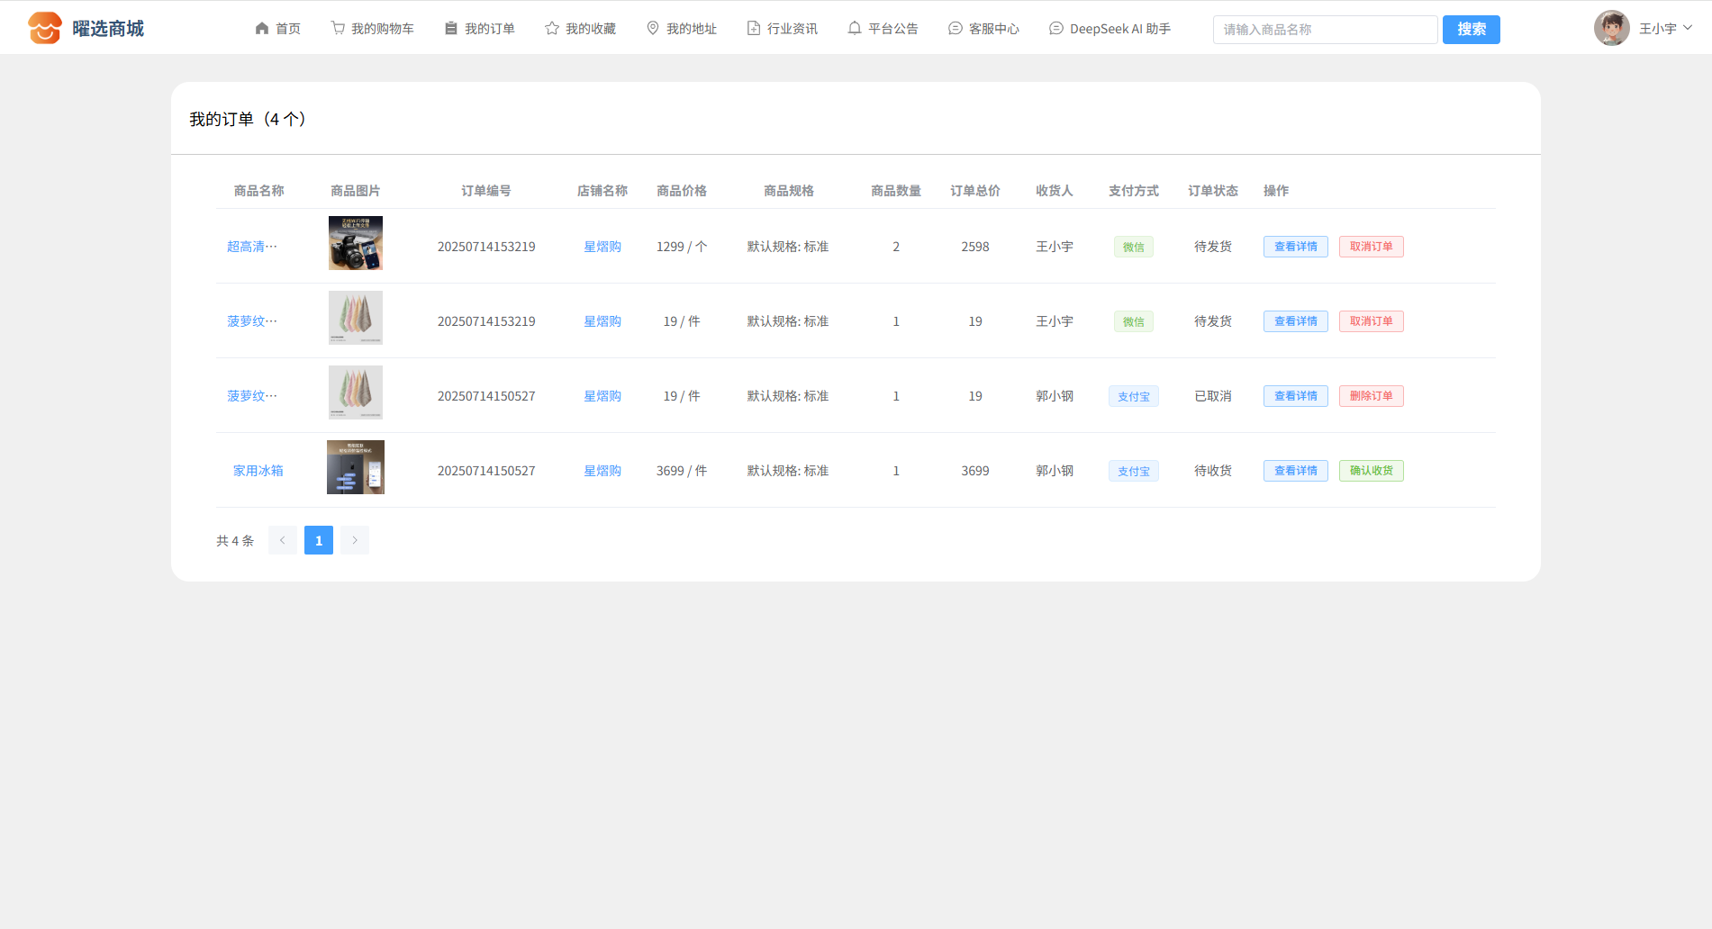Open 我的订单 menu item
The width and height of the screenshot is (1712, 929).
tap(479, 29)
